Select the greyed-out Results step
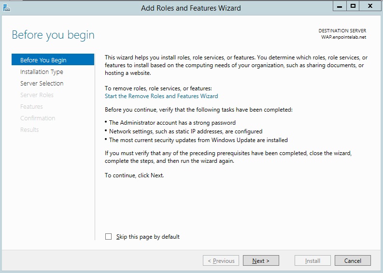Screen dimensions: 383x273 29,130
